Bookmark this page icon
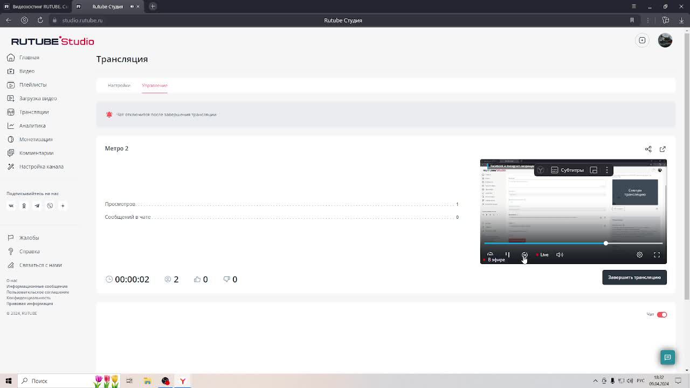The width and height of the screenshot is (690, 388). click(632, 20)
